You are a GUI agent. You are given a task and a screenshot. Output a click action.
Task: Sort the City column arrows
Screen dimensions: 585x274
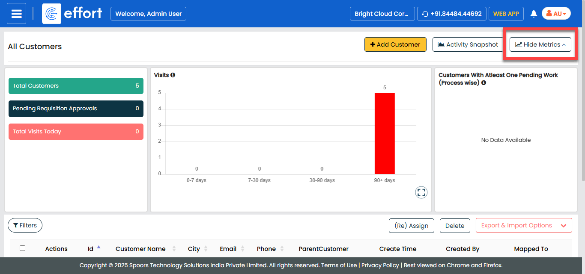206,249
